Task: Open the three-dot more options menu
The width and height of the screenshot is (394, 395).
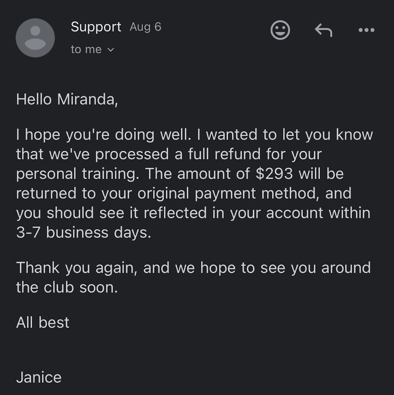Action: 366,30
